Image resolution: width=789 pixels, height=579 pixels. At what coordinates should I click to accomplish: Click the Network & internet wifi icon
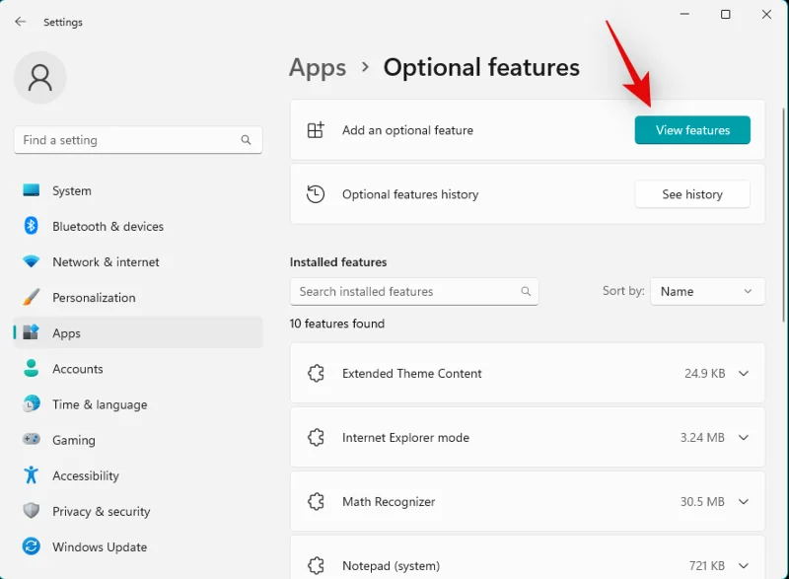(x=32, y=262)
